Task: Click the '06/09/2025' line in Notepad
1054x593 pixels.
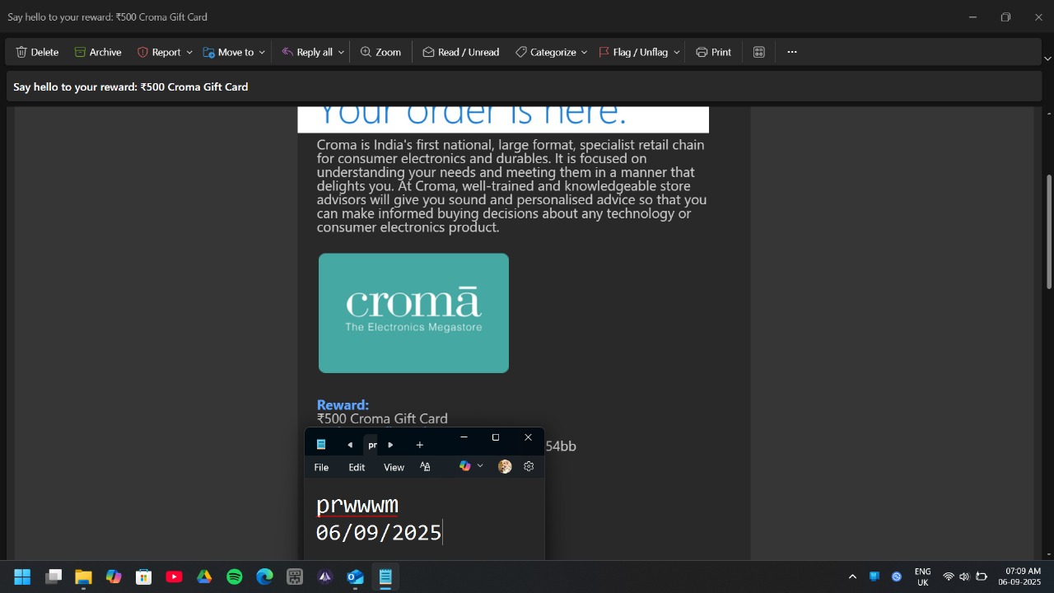Action: pos(379,532)
